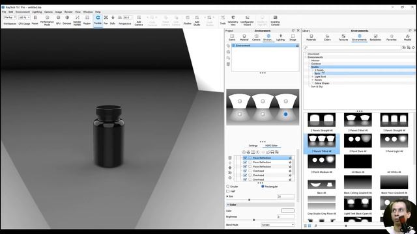Screen dimensions: 417x234
Task: Click the library search field
Action: pos(352,47)
